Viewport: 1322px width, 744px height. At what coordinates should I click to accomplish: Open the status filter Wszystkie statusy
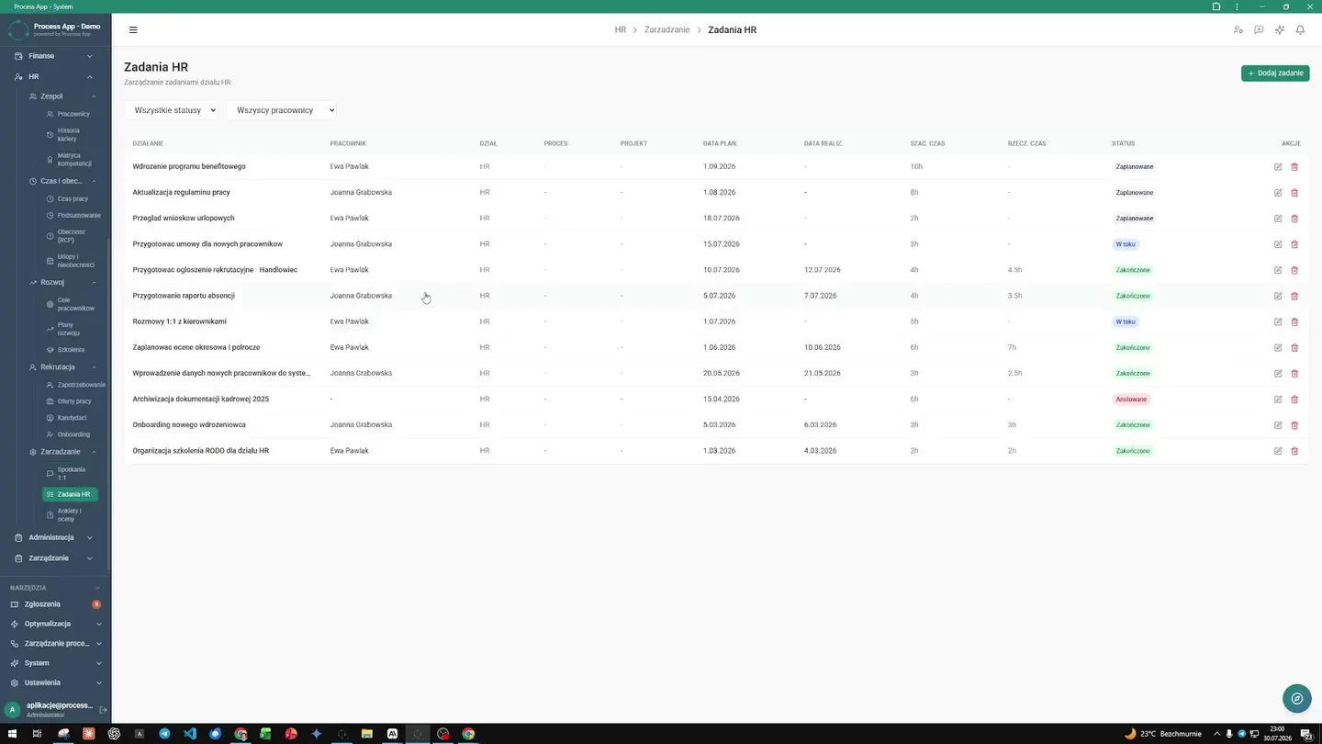(x=172, y=110)
